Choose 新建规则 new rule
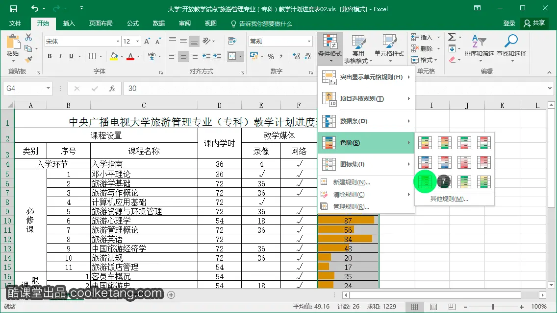Image resolution: width=557 pixels, height=313 pixels. pyautogui.click(x=366, y=182)
